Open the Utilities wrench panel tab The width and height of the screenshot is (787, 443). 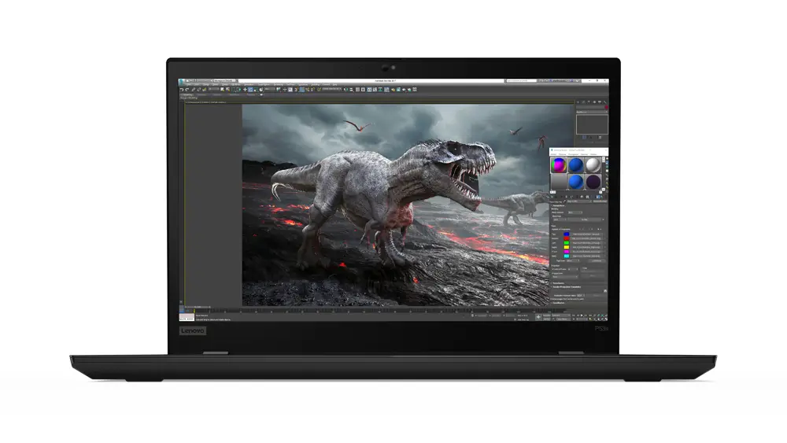click(604, 102)
